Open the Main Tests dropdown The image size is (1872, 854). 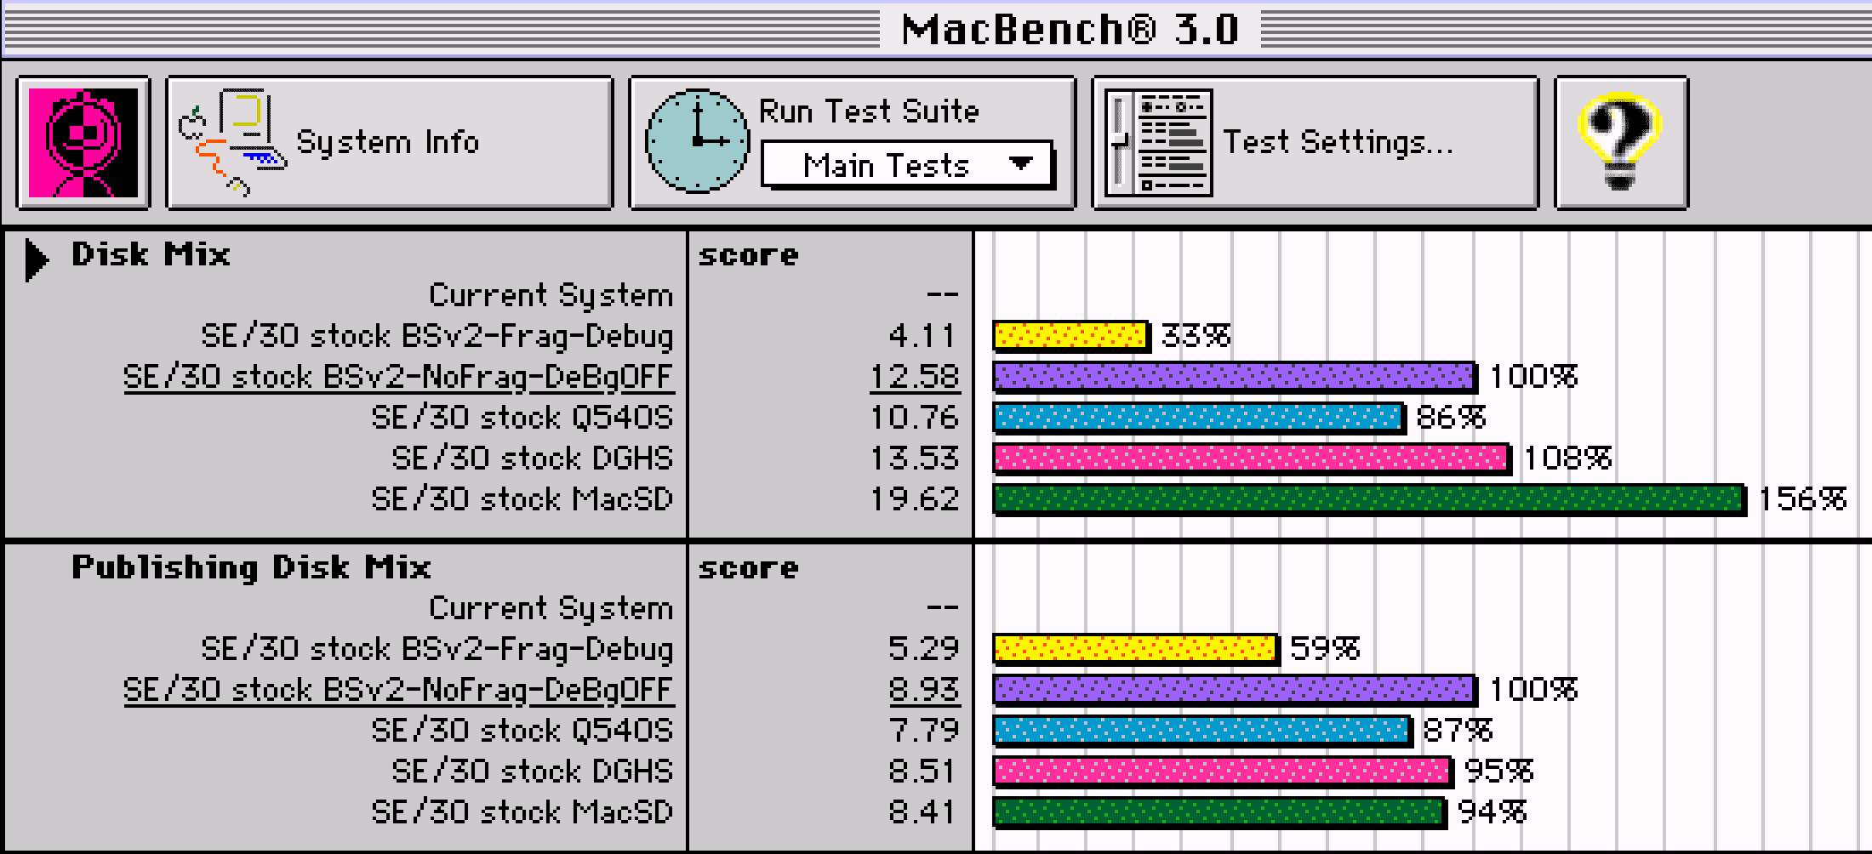tap(907, 165)
